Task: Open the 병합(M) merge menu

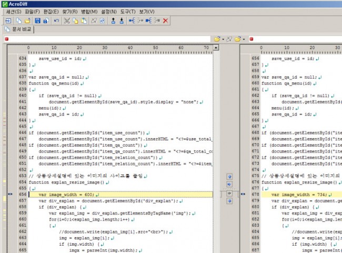Action: (89, 12)
